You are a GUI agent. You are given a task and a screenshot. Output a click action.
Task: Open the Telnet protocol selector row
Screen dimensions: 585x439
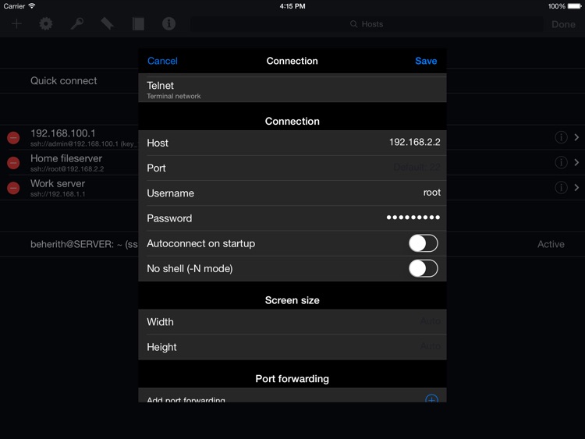tap(292, 90)
